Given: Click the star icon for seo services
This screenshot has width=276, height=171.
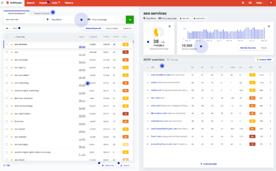Looking at the screenshot, I should (11, 45).
